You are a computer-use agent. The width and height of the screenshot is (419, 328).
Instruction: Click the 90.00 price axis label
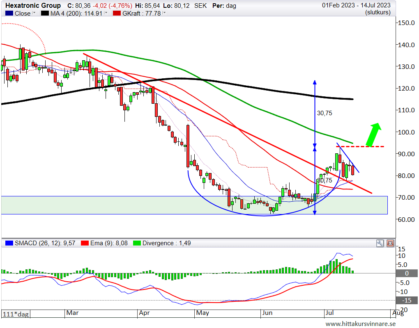tap(406, 154)
